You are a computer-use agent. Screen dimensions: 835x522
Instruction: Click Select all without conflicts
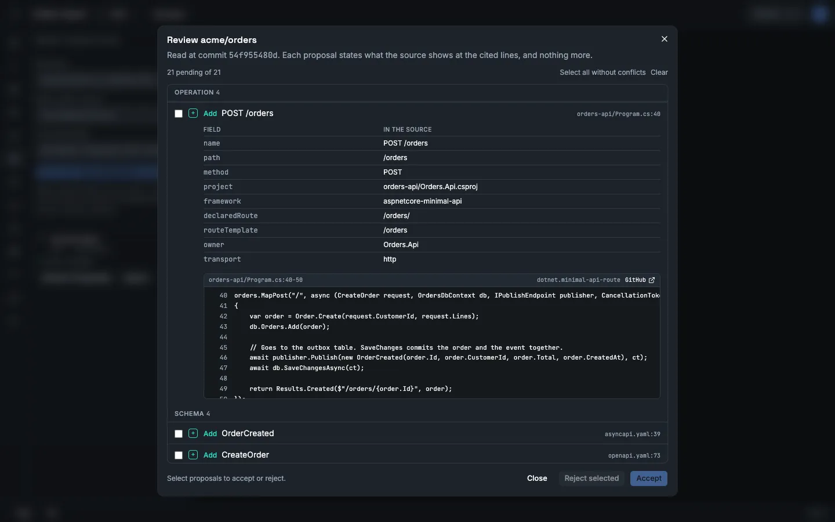[x=602, y=72]
